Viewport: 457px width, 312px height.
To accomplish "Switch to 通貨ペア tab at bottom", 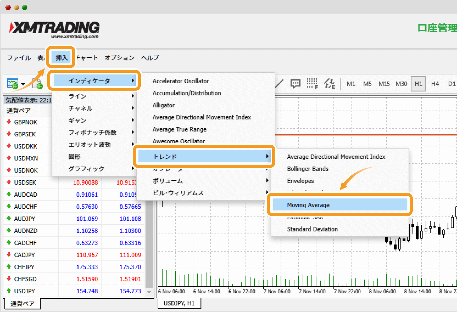I will click(22, 303).
